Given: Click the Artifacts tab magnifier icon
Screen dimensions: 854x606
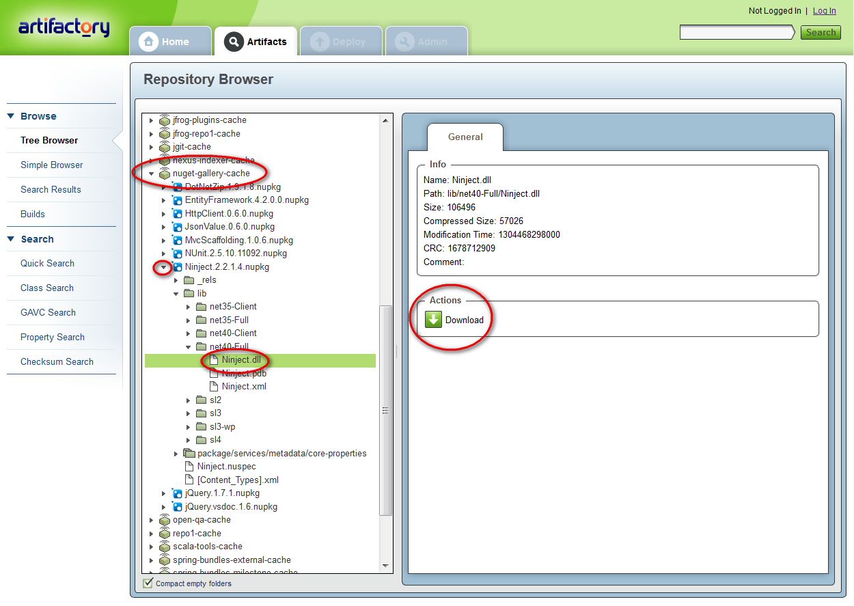Looking at the screenshot, I should pos(234,42).
